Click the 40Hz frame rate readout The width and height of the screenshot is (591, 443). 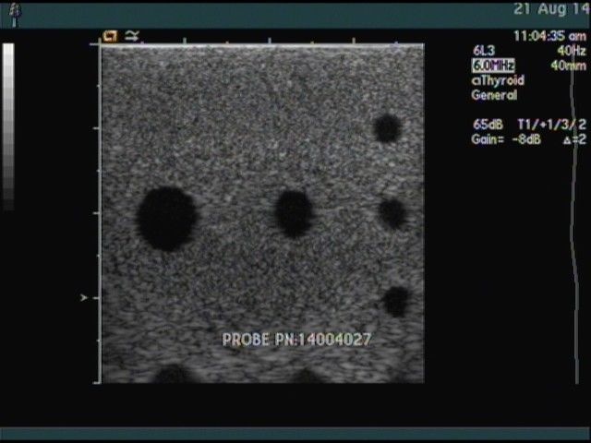[572, 52]
